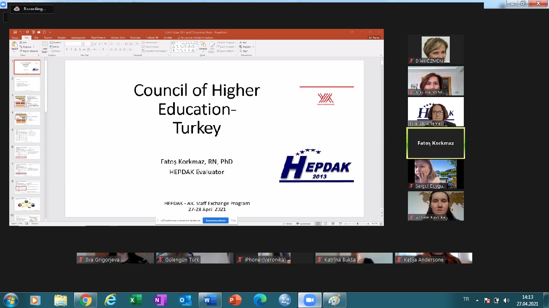549x308 pixels.
Task: Click the Find (Bul) icon in the ribbon
Action: click(x=240, y=43)
